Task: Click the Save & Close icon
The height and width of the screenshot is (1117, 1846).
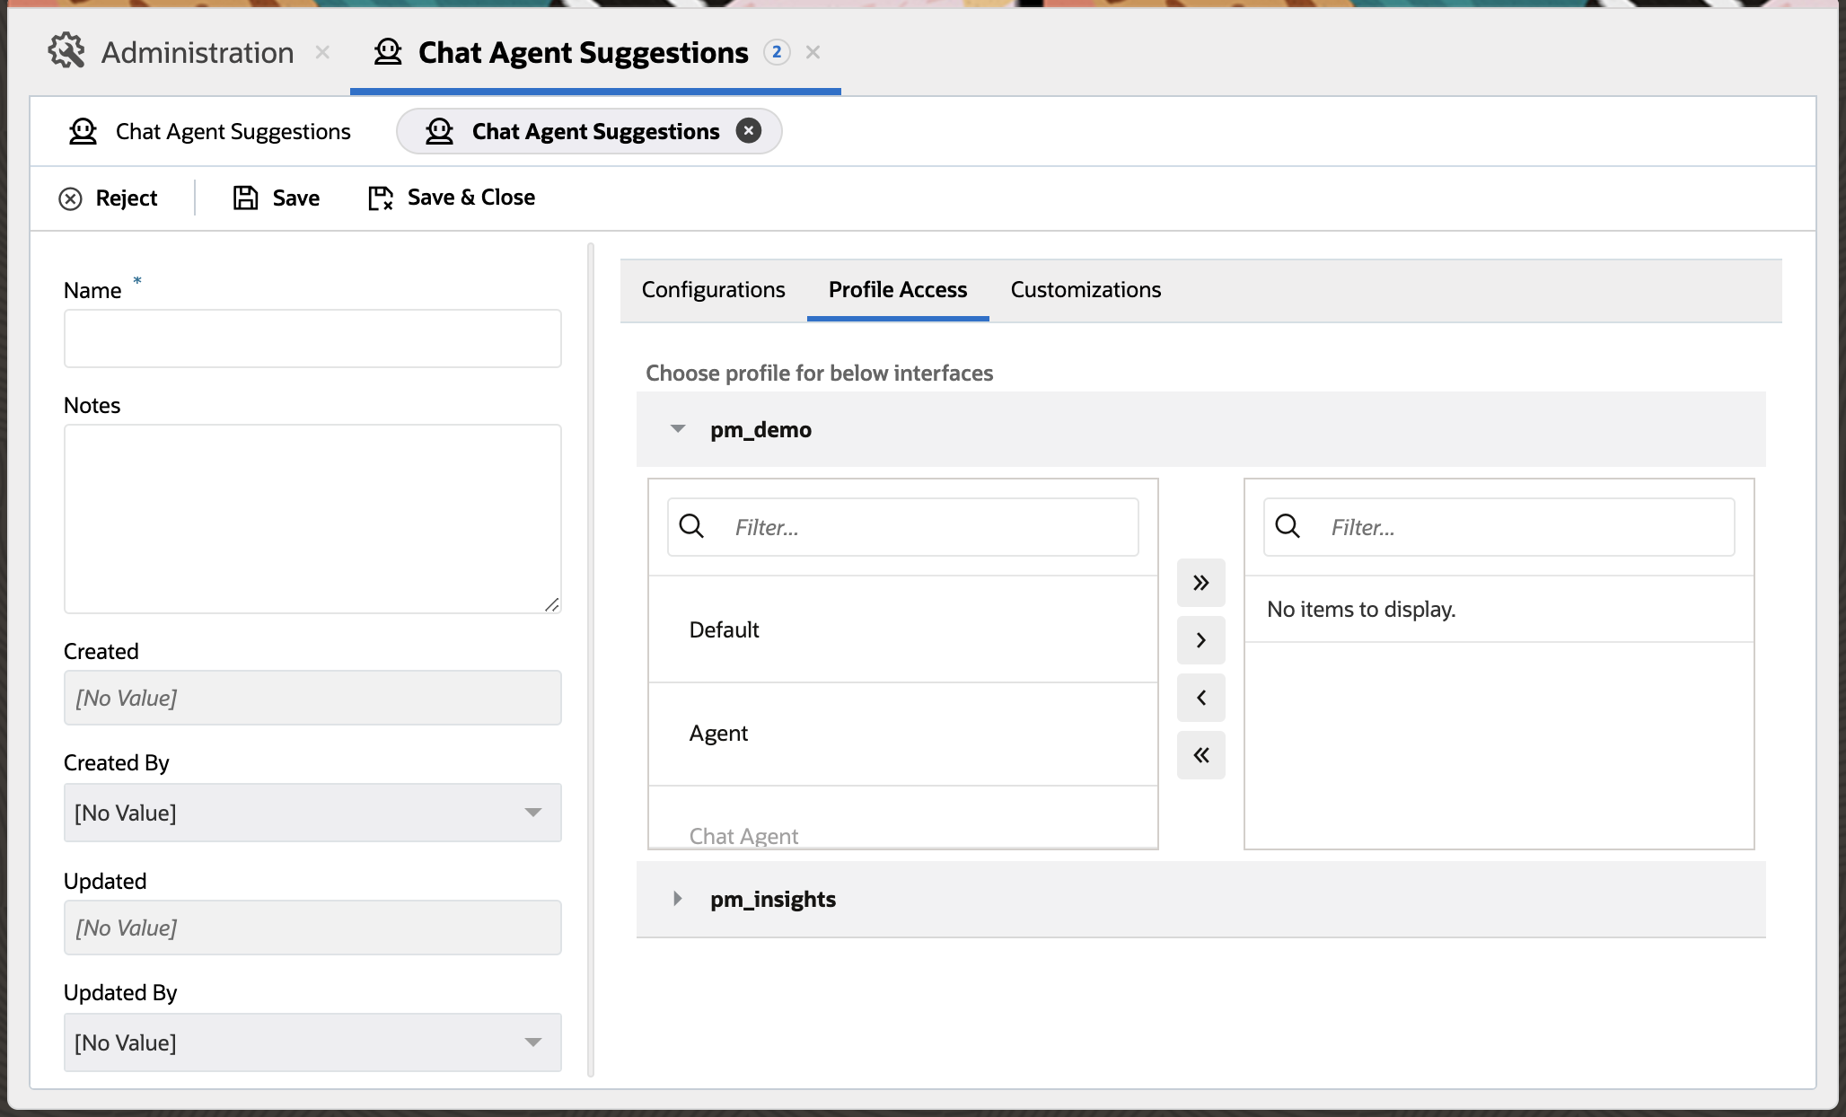Action: click(379, 198)
